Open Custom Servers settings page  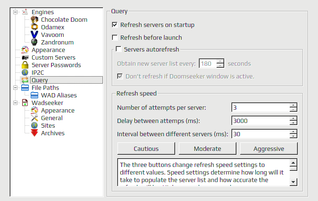click(x=53, y=57)
